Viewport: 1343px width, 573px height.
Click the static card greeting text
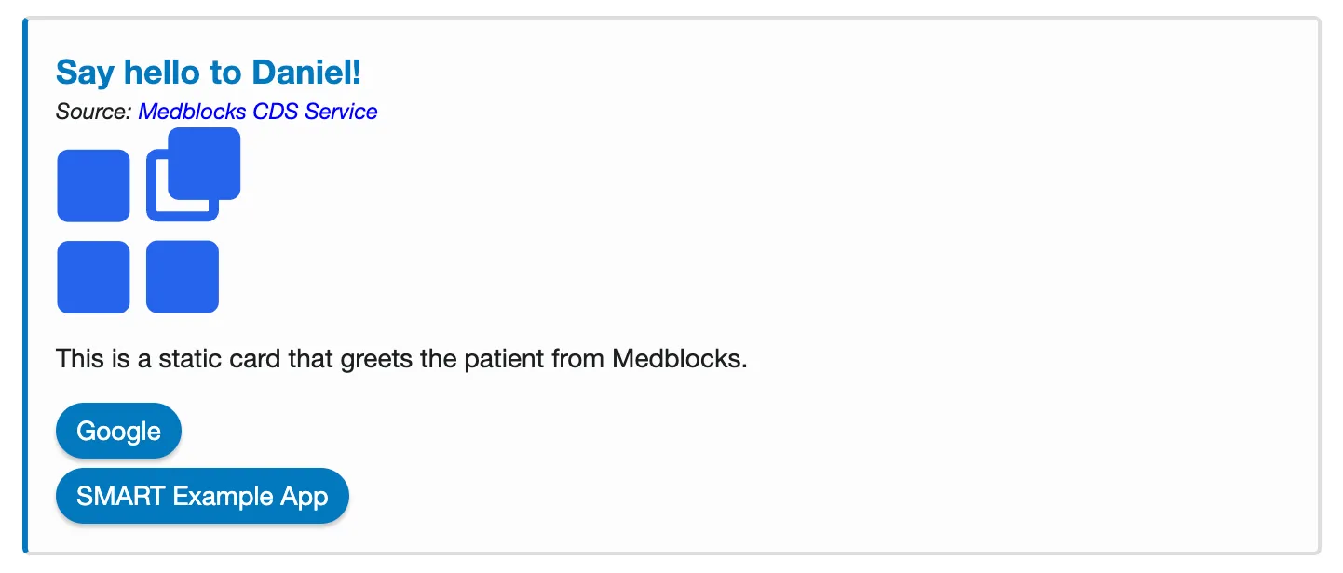point(400,359)
